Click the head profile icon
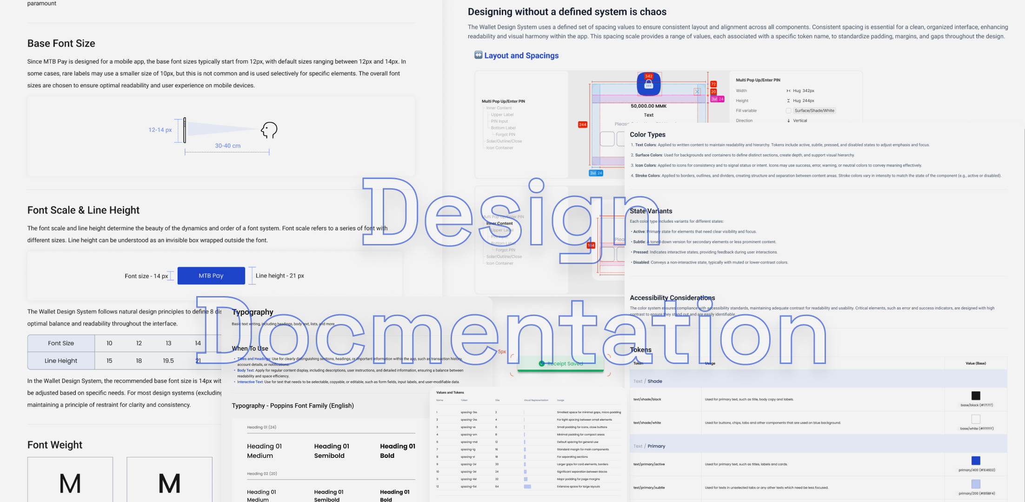 point(269,130)
